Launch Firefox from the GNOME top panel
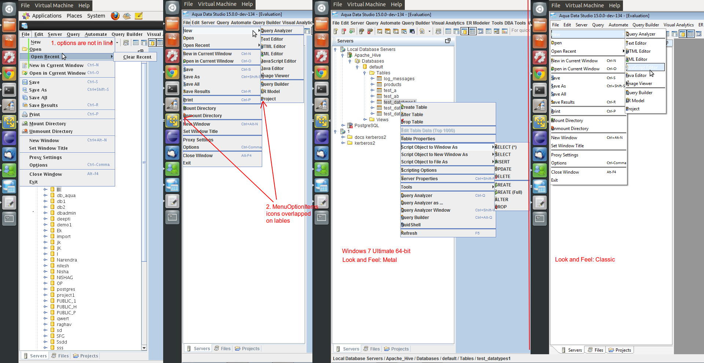Screen dimensions: 704x363 coord(115,16)
